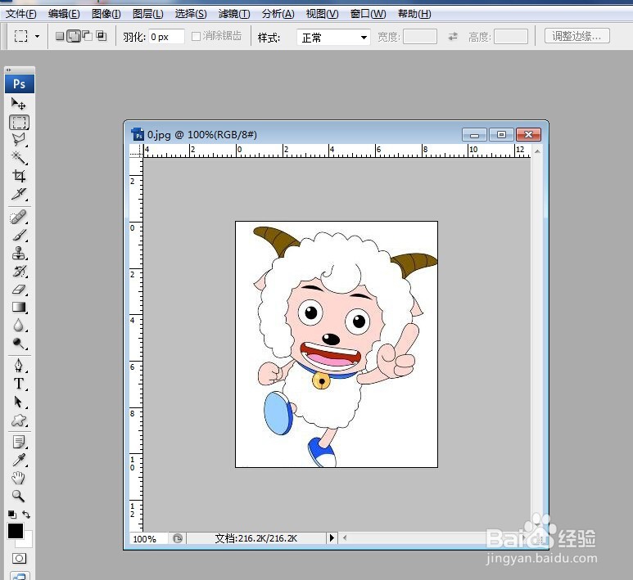Click the horizontal scroll-left arrow
This screenshot has width=633, height=580.
point(345,537)
